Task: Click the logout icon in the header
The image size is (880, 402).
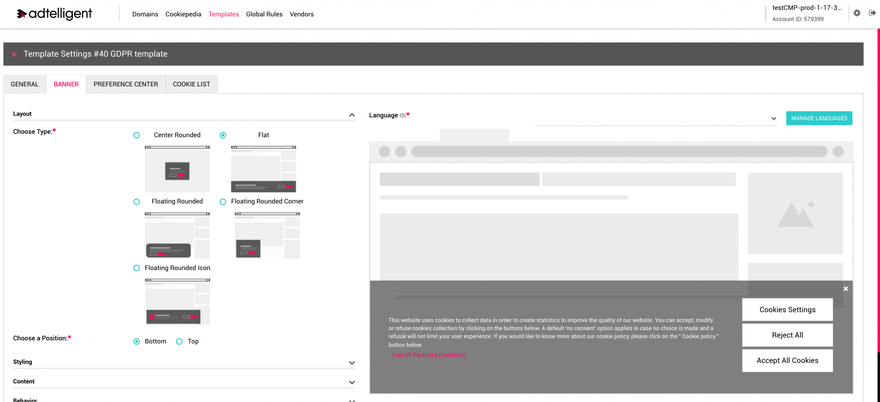Action: pos(872,13)
